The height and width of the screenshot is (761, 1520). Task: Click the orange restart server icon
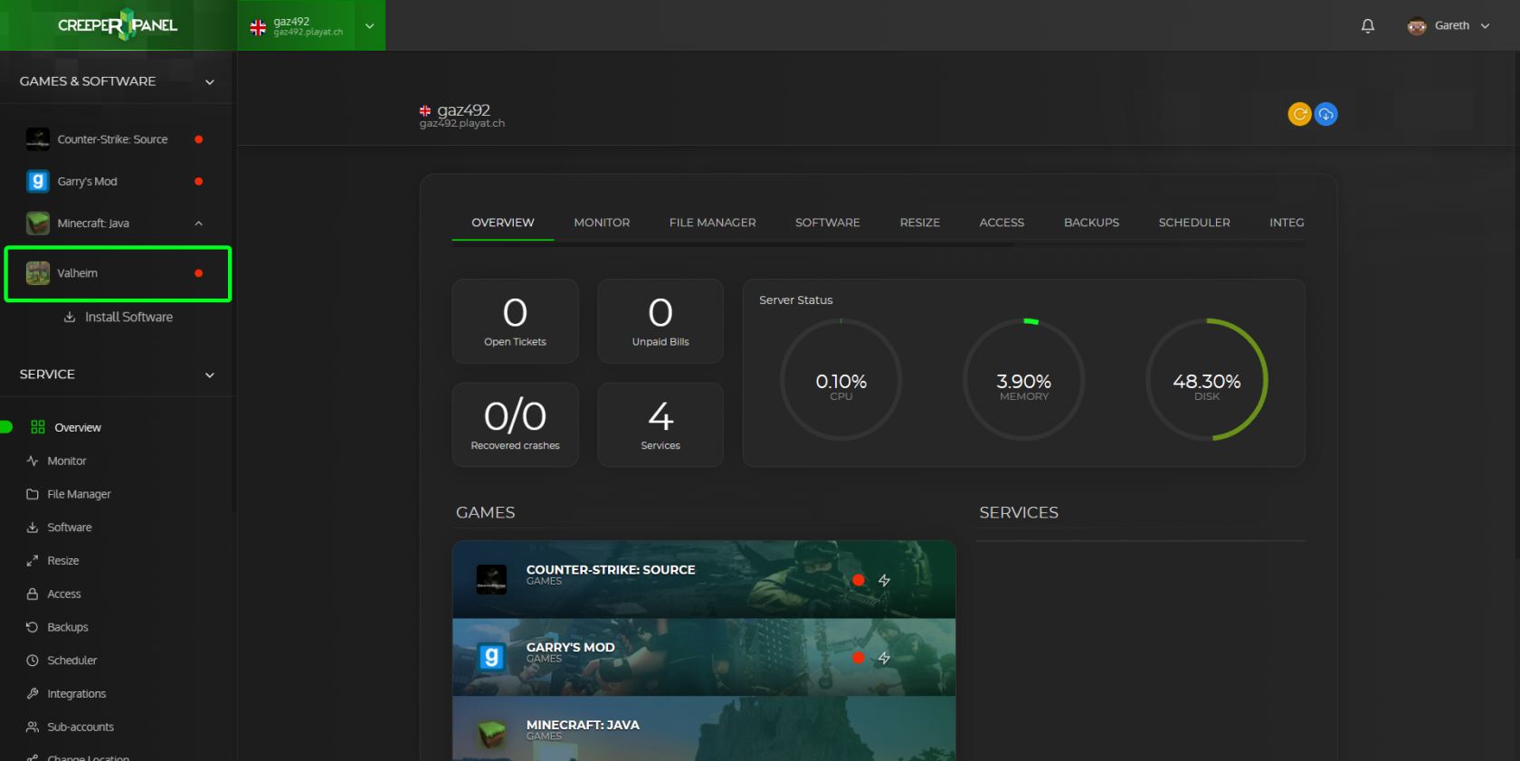coord(1299,114)
